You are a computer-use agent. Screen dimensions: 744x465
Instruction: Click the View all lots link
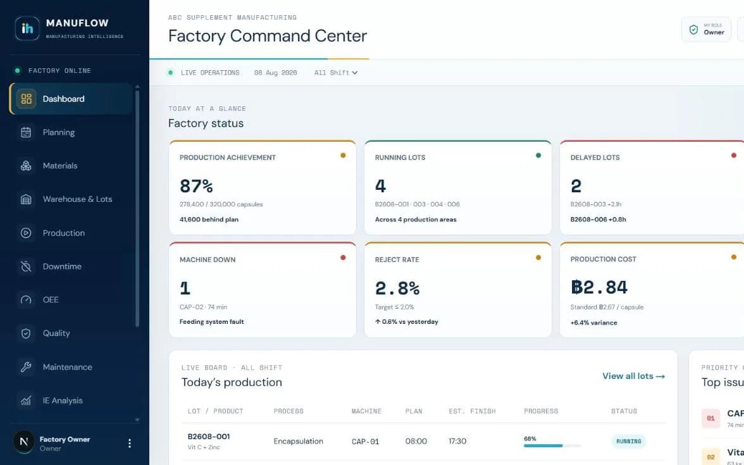pyautogui.click(x=633, y=376)
